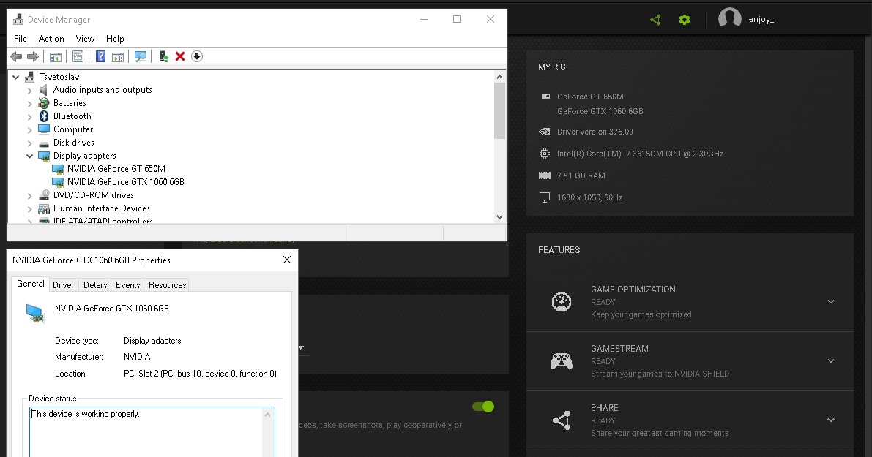Click the Gamestream controller icon
Image resolution: width=872 pixels, height=457 pixels.
click(561, 361)
